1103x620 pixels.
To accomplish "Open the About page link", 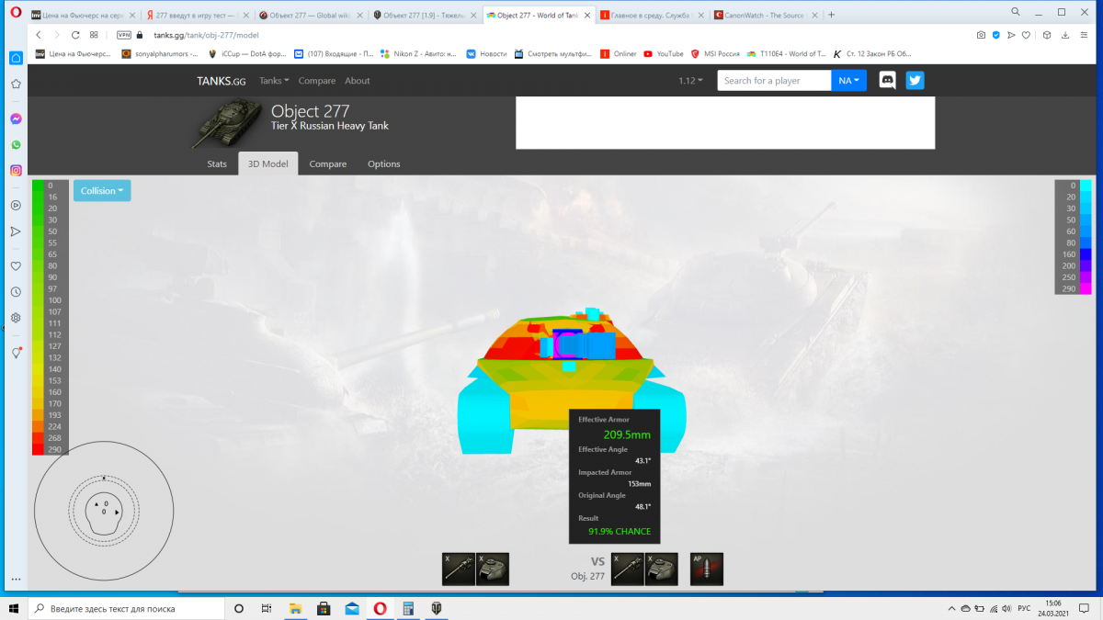I will coord(358,81).
